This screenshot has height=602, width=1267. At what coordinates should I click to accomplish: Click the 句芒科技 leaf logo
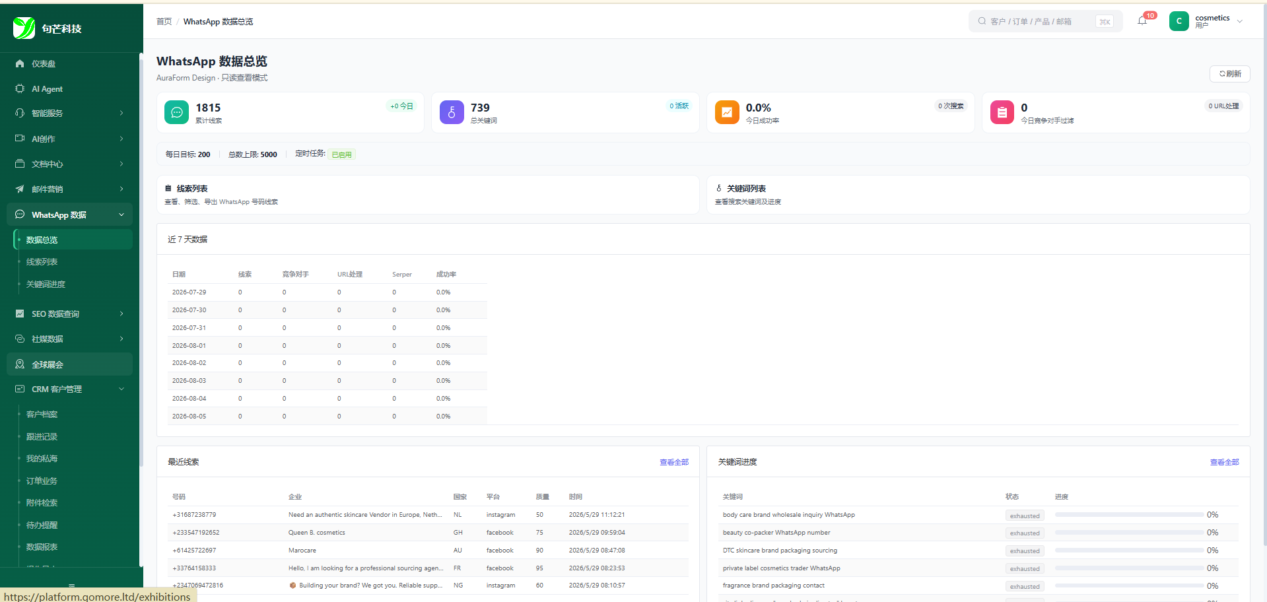coord(24,28)
